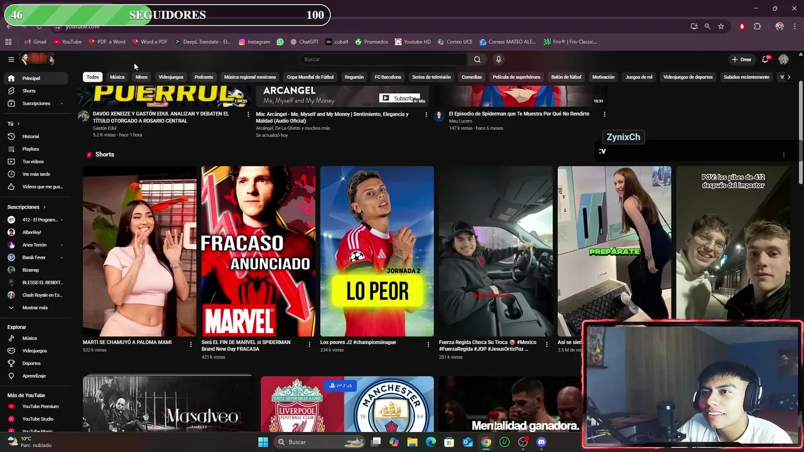
Task: Open the YouTube hamburger guide menu
Action: click(11, 59)
